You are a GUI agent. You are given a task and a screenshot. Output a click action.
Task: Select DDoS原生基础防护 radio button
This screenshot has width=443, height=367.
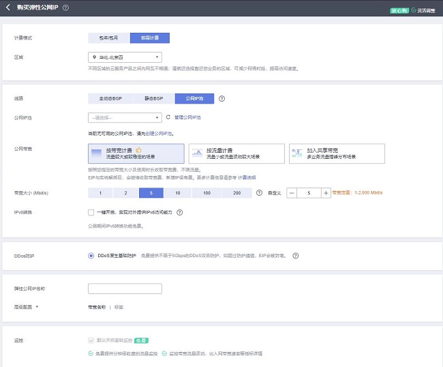(x=91, y=256)
